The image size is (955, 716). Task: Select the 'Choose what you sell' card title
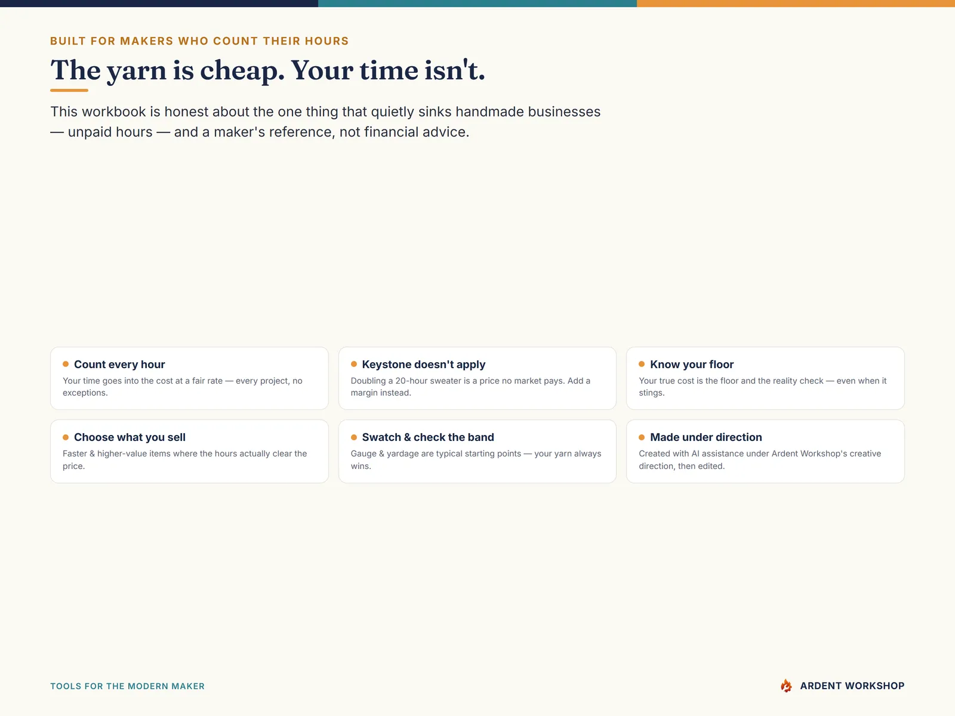(130, 437)
